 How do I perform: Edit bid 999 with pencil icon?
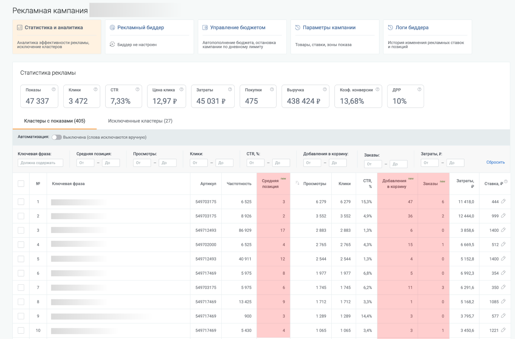click(503, 216)
